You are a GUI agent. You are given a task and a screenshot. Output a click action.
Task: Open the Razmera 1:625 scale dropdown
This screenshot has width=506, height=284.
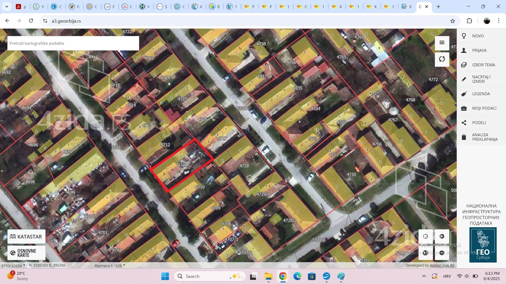(110, 266)
